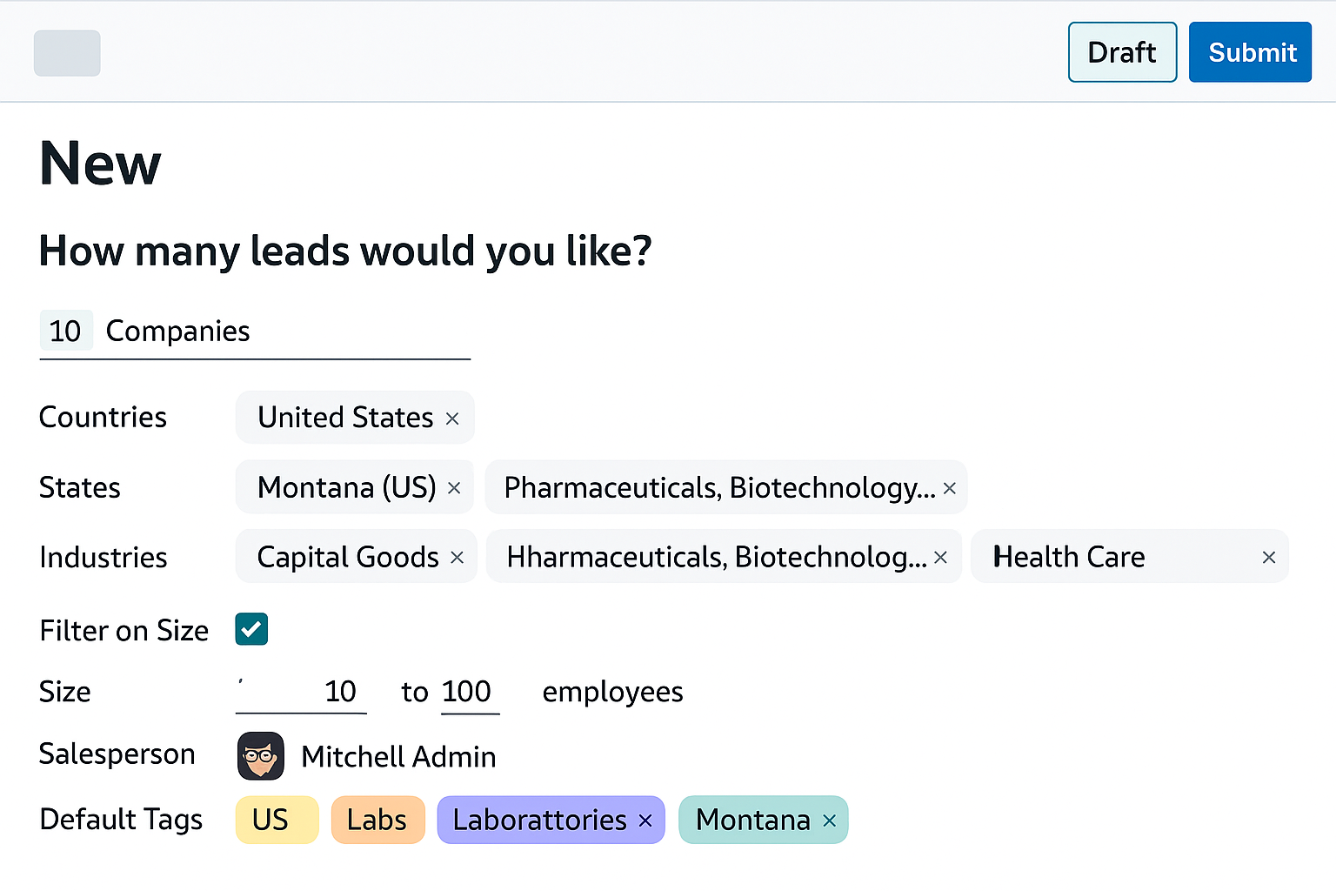
Task: Remove the Montana default tag
Action: point(830,821)
